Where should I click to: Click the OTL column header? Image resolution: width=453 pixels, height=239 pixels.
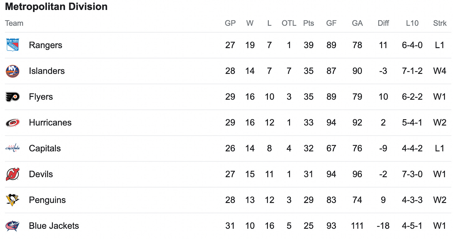289,23
